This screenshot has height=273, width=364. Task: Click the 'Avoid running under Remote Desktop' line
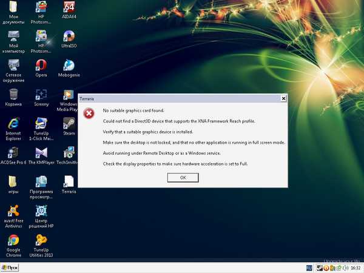click(162, 153)
